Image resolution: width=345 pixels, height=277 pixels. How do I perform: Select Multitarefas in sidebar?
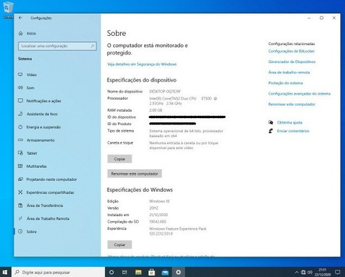click(37, 166)
